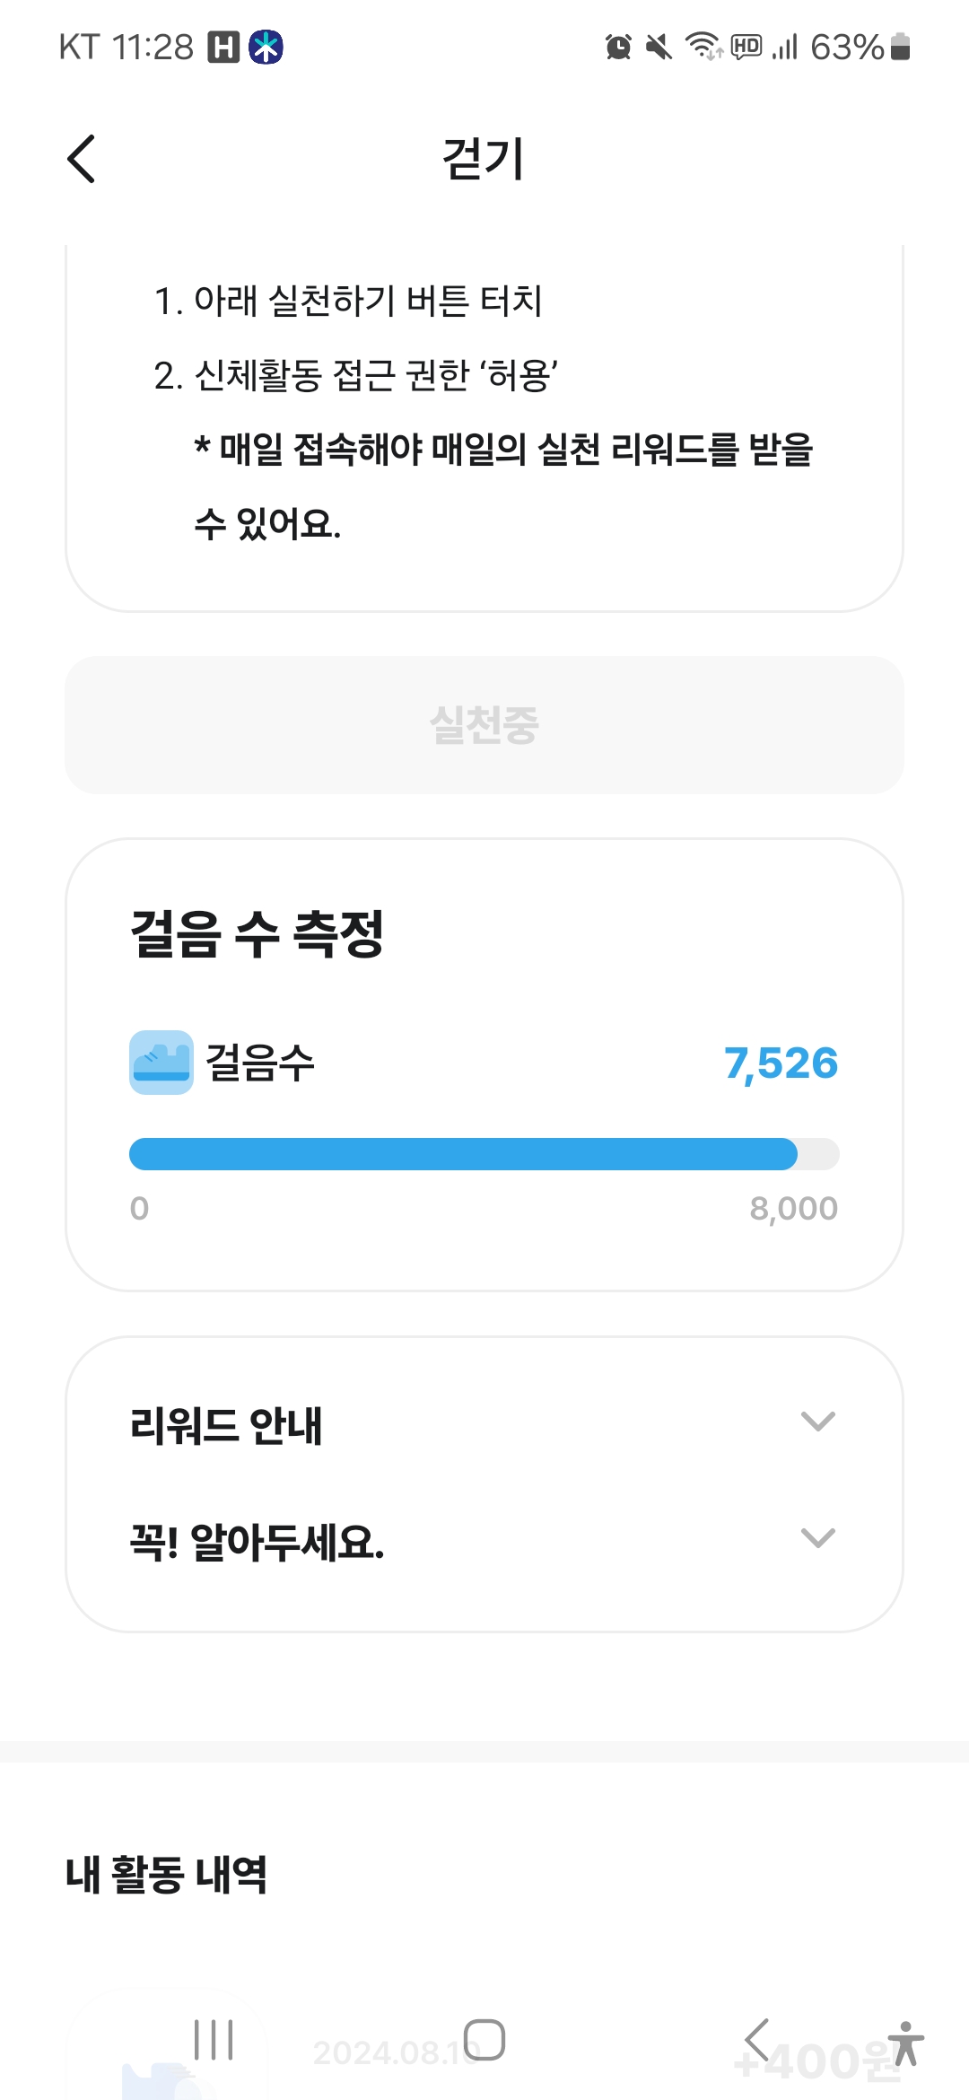Viewport: 969px width, 2100px height.
Task: Tap the Wi-Fi status icon
Action: [703, 46]
